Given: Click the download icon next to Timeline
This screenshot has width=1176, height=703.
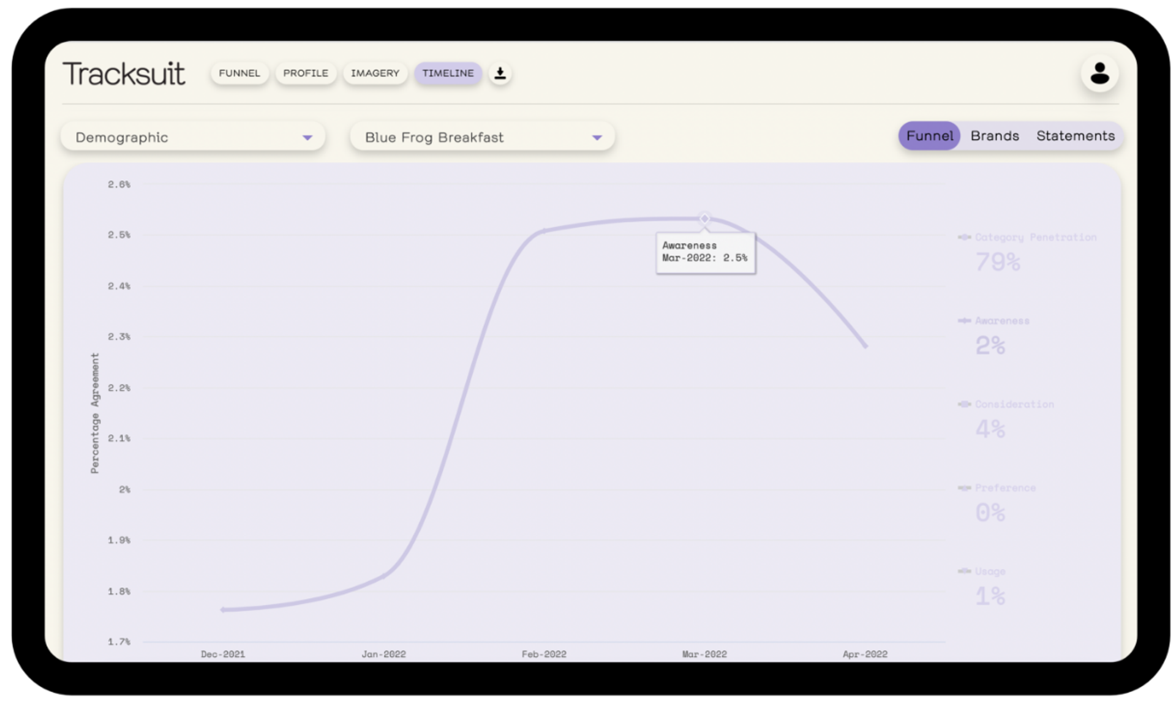Looking at the screenshot, I should [500, 73].
